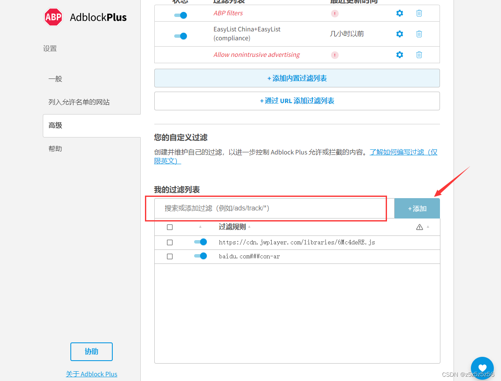Toggle EasyList China+EasyList switch
The width and height of the screenshot is (501, 381).
(181, 36)
